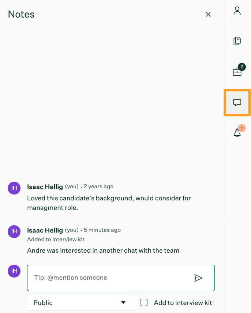The width and height of the screenshot is (251, 313).
Task: Click Isaac Hellig name on the 2 years ago note
Action: click(45, 187)
